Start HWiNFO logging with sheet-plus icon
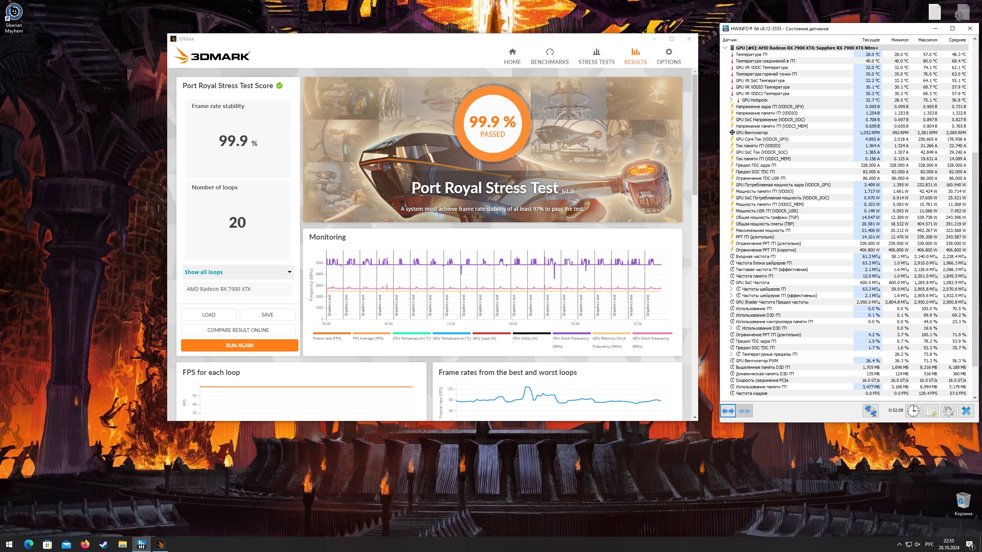Viewport: 982px width, 552px height. pyautogui.click(x=931, y=411)
